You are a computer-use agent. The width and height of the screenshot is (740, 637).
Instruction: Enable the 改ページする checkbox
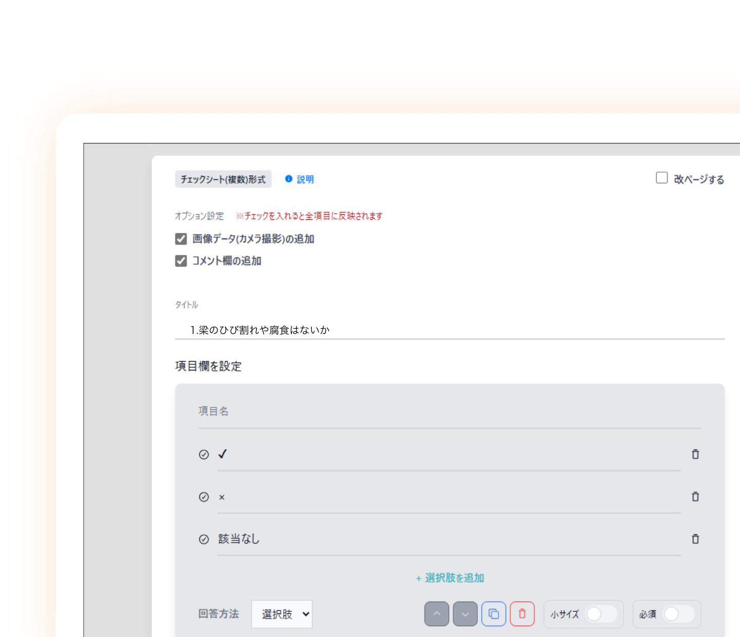(x=662, y=178)
